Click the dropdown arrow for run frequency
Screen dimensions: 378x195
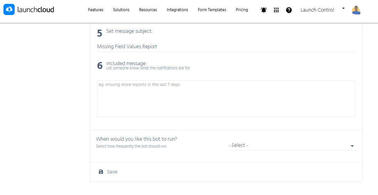[x=352, y=146]
